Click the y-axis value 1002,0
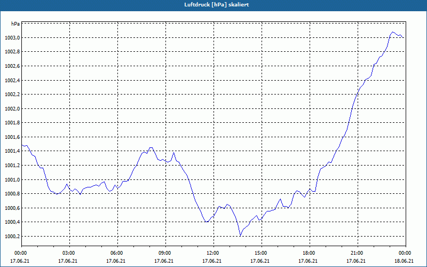Image resolution: width=427 pixels, height=267 pixels. click(x=12, y=109)
